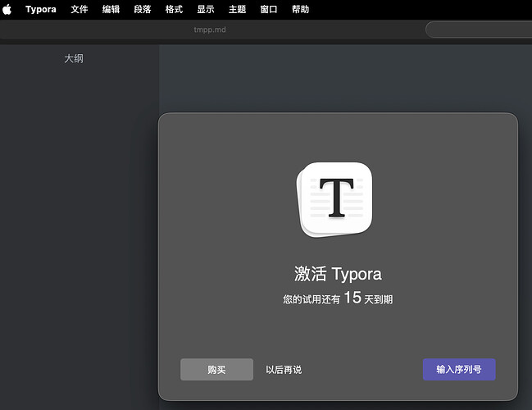Click the trial notice 您的试用还有 15 天到期
Viewport: 532px width, 410px height.
click(x=338, y=298)
